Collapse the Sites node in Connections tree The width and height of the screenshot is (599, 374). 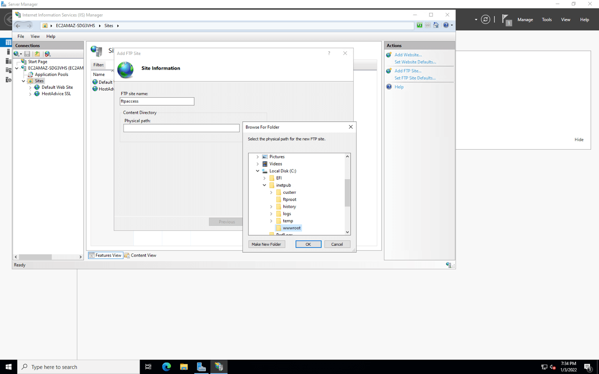click(x=23, y=81)
